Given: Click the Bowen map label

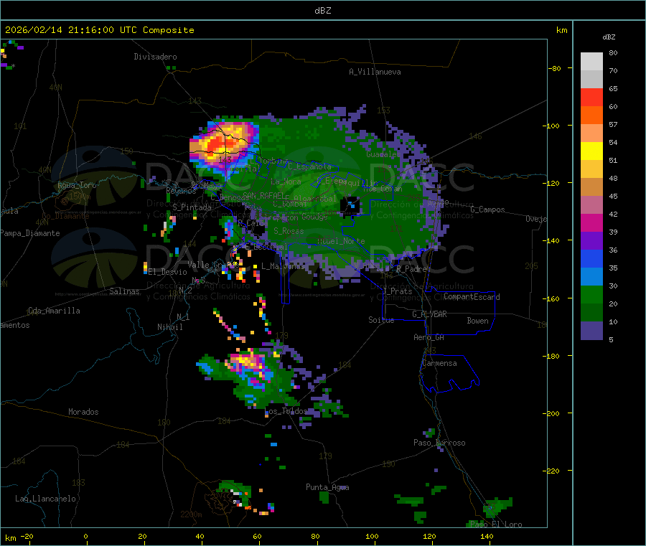Looking at the screenshot, I should point(477,320).
